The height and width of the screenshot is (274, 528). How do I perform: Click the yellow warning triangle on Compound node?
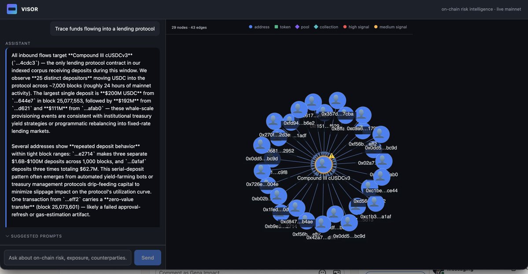332,156
